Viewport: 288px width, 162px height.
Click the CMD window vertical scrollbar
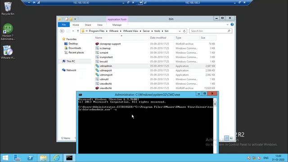coord(215,126)
